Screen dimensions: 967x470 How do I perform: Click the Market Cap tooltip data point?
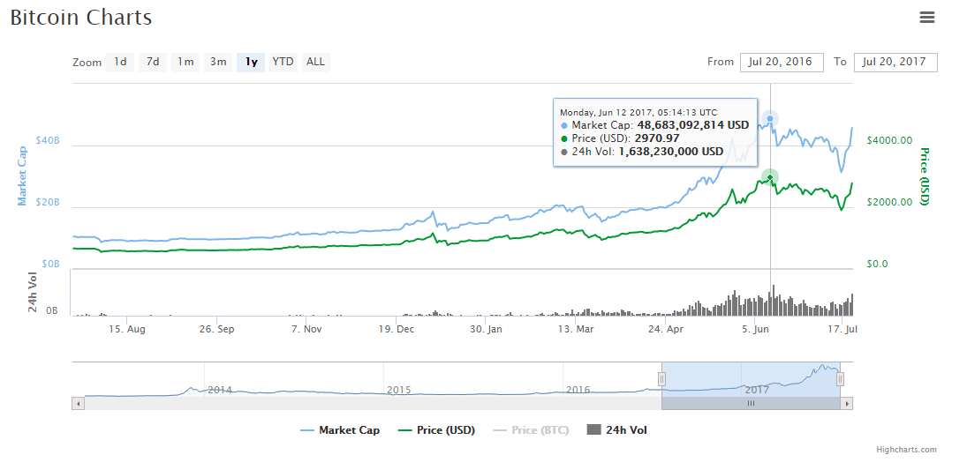tap(770, 118)
